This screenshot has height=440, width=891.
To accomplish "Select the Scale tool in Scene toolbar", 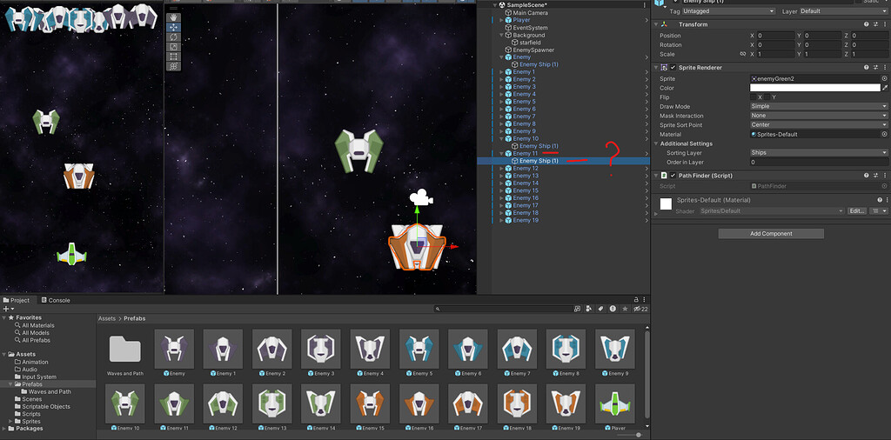I will [173, 47].
